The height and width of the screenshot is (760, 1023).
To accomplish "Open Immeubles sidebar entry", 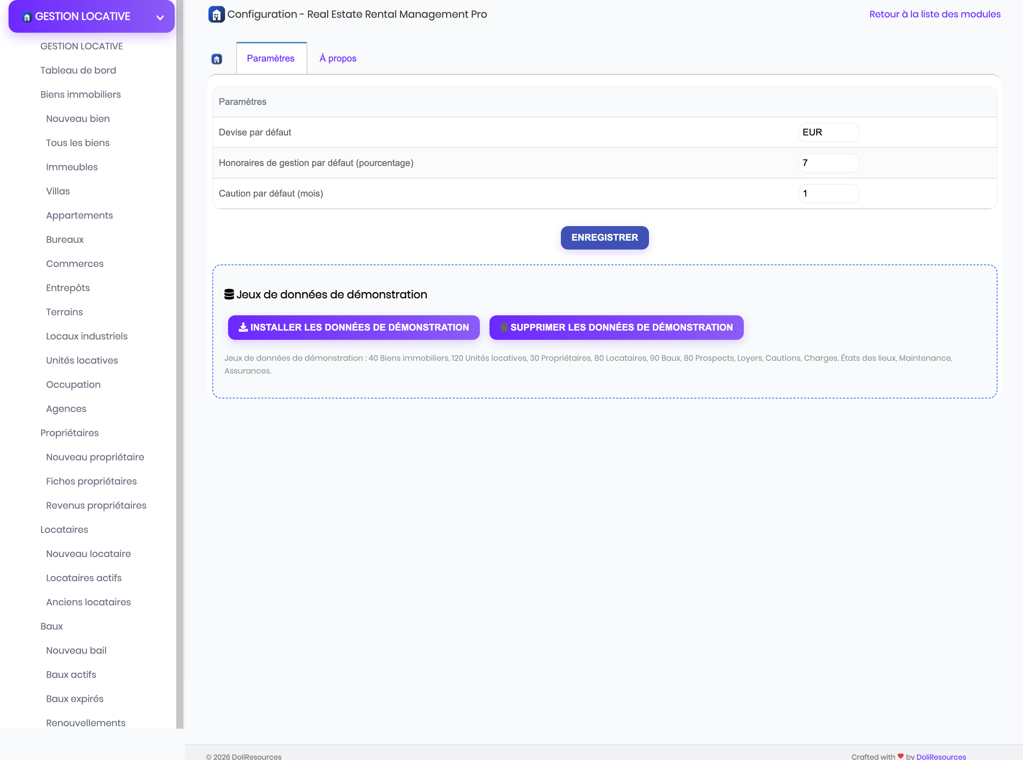I will pyautogui.click(x=72, y=167).
